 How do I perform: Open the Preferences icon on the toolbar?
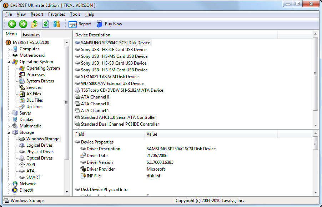click(34, 24)
